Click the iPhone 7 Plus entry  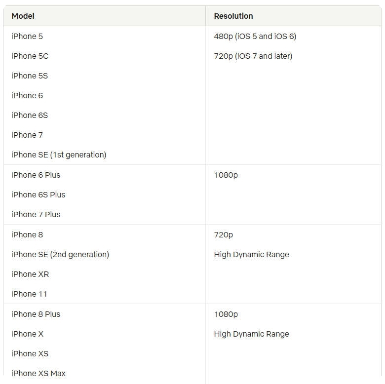click(x=36, y=214)
